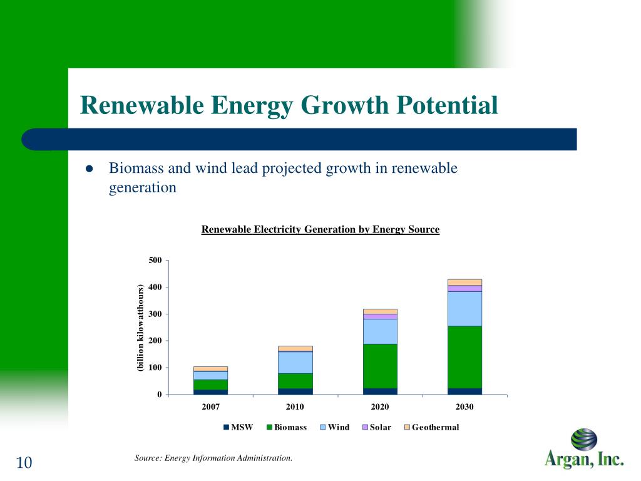The height and width of the screenshot is (481, 641).
Task: Select the dark blue MSW segment of the 2010 bar
Action: pyautogui.click(x=295, y=391)
